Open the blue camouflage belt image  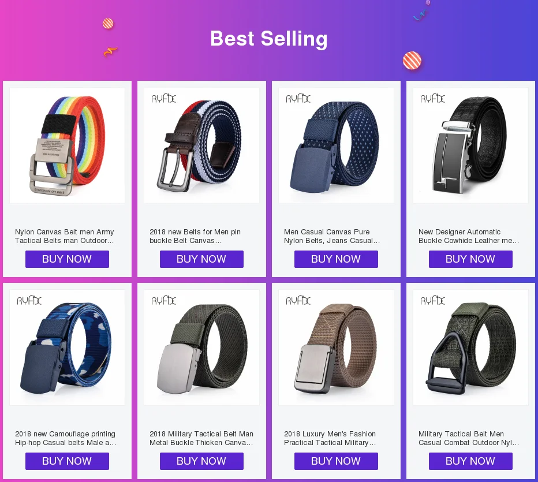(67, 348)
